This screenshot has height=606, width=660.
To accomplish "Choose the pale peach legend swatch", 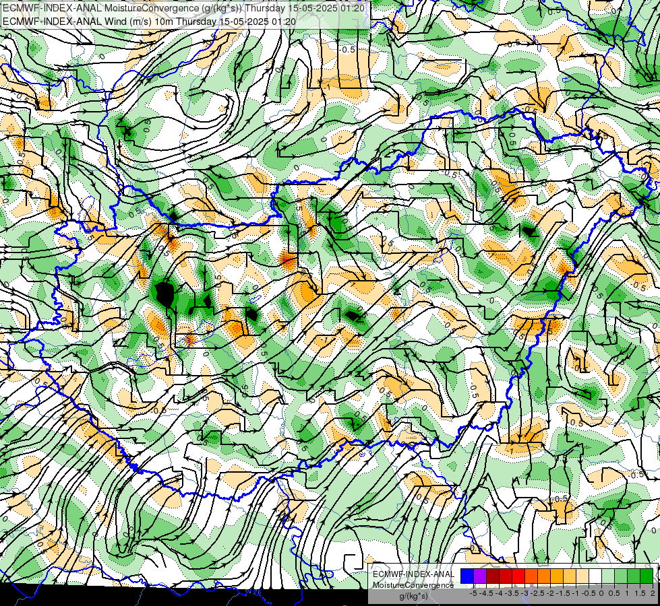I will click(582, 576).
